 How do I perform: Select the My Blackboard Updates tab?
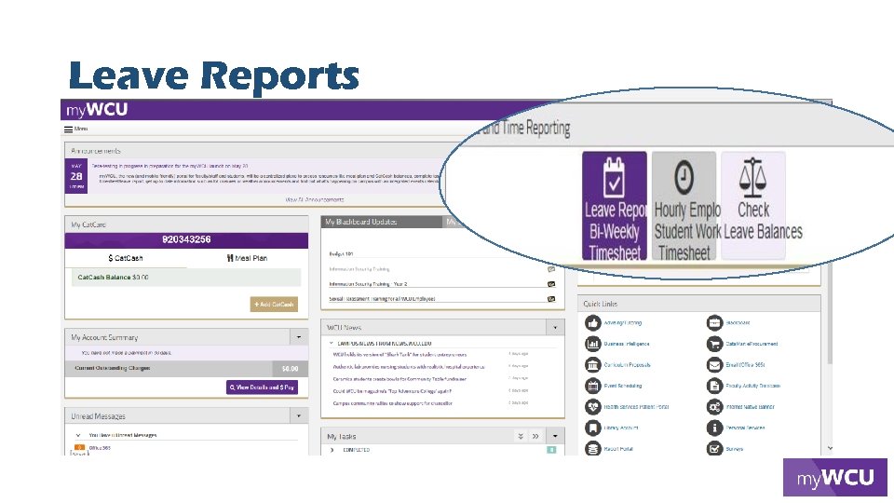pyautogui.click(x=382, y=222)
